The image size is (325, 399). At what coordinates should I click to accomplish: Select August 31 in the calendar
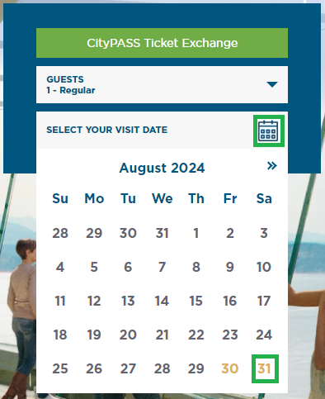click(265, 368)
